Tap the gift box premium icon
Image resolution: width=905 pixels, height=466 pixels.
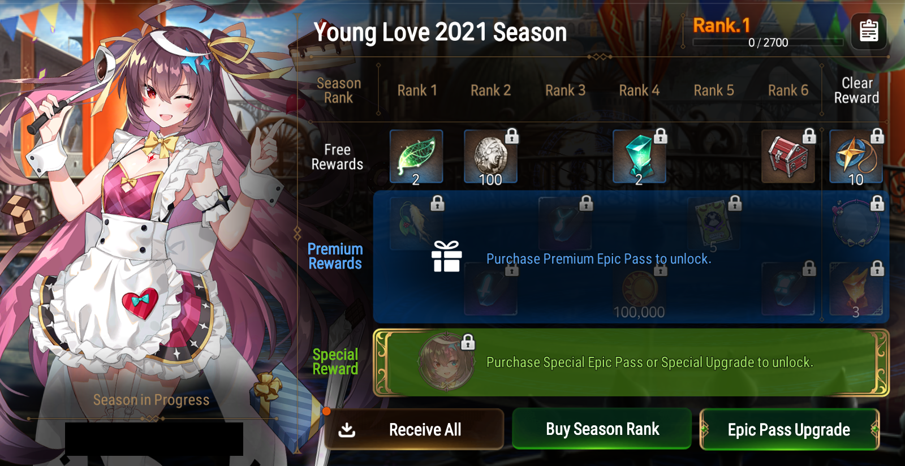(447, 256)
